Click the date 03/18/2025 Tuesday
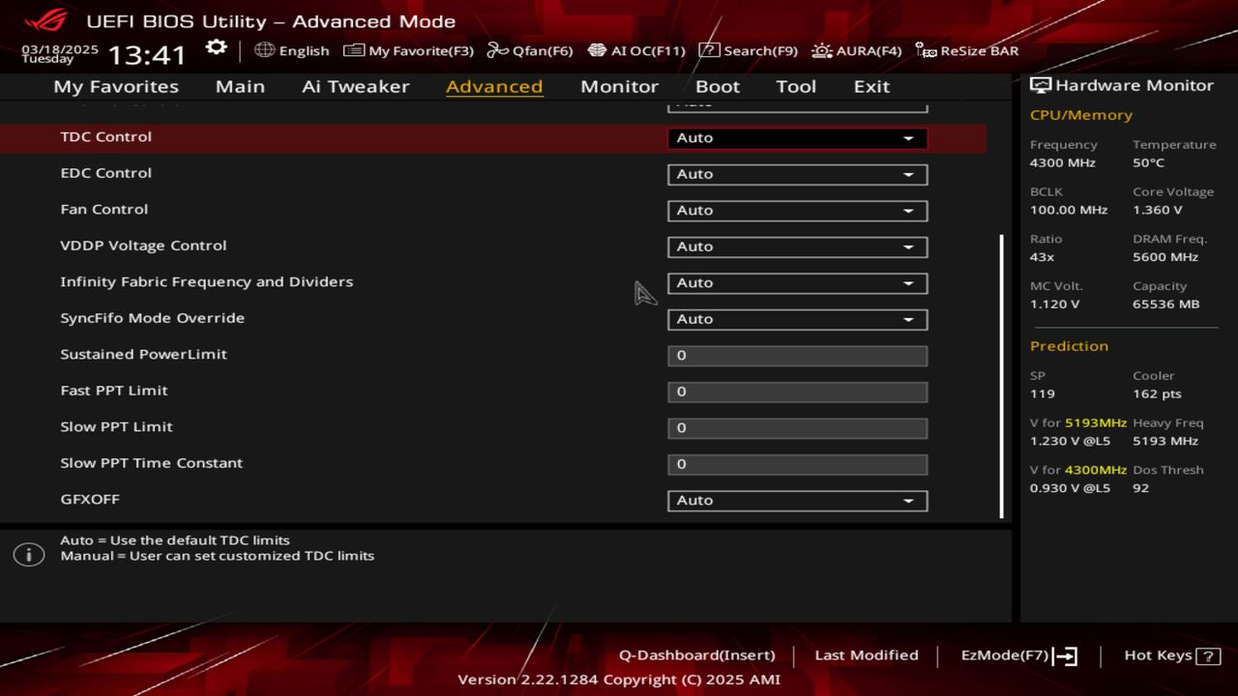1238x696 pixels. tap(60, 53)
